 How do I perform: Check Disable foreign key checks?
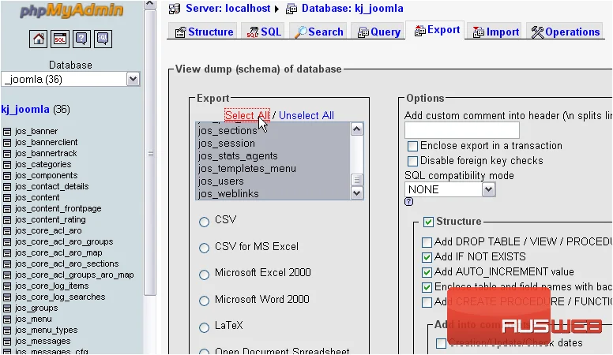(412, 161)
